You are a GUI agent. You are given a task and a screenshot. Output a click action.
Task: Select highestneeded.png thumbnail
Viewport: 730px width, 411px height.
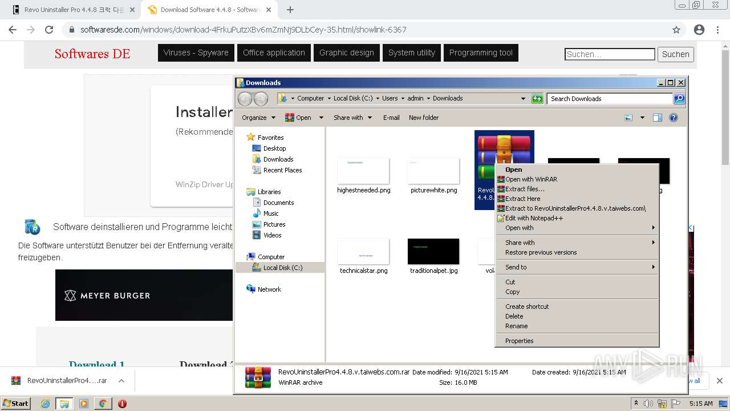(x=363, y=171)
